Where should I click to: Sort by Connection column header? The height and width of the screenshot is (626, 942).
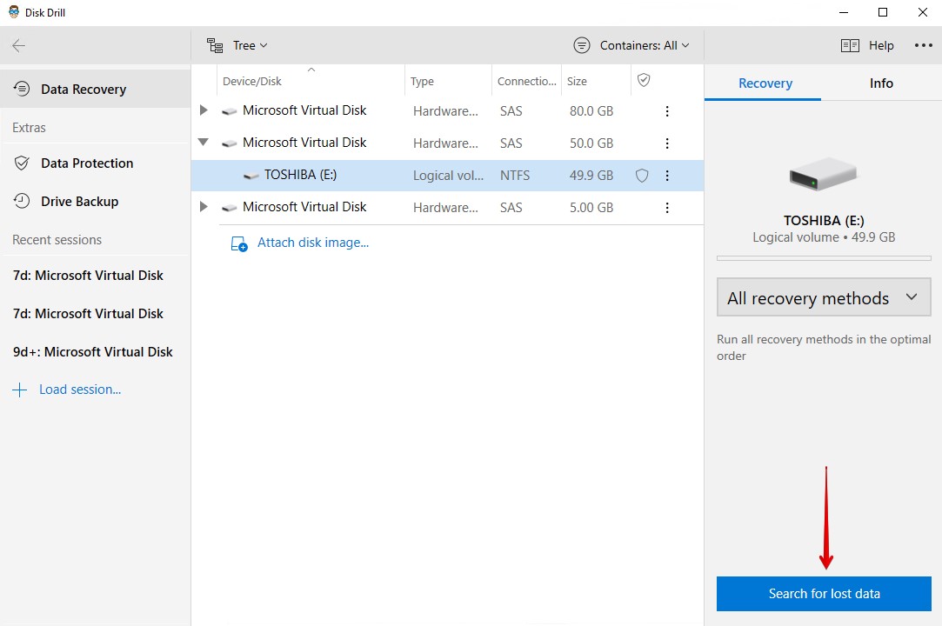(x=527, y=81)
